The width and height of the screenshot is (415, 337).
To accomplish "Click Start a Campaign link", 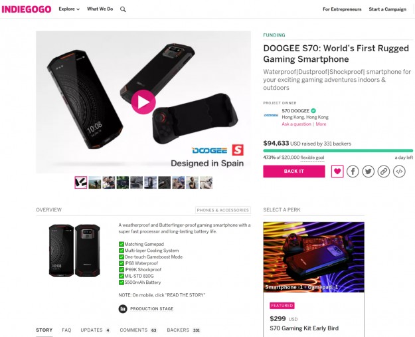I will pyautogui.click(x=387, y=9).
